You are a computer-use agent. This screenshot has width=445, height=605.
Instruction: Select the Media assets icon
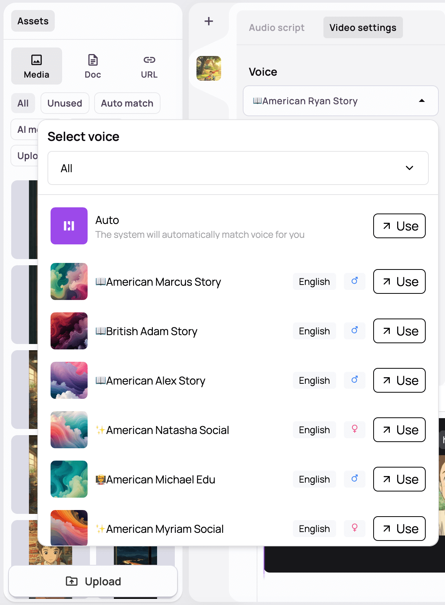pos(37,66)
